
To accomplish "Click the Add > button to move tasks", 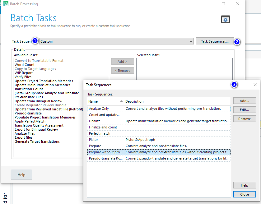I will pyautogui.click(x=122, y=61).
